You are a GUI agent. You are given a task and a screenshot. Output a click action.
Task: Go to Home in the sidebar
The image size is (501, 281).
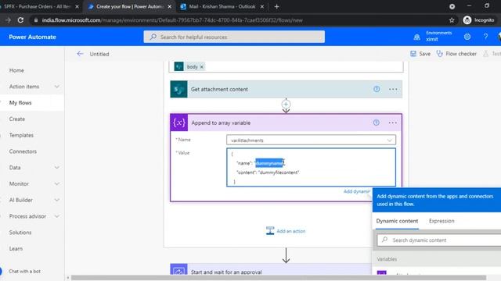coord(16,70)
